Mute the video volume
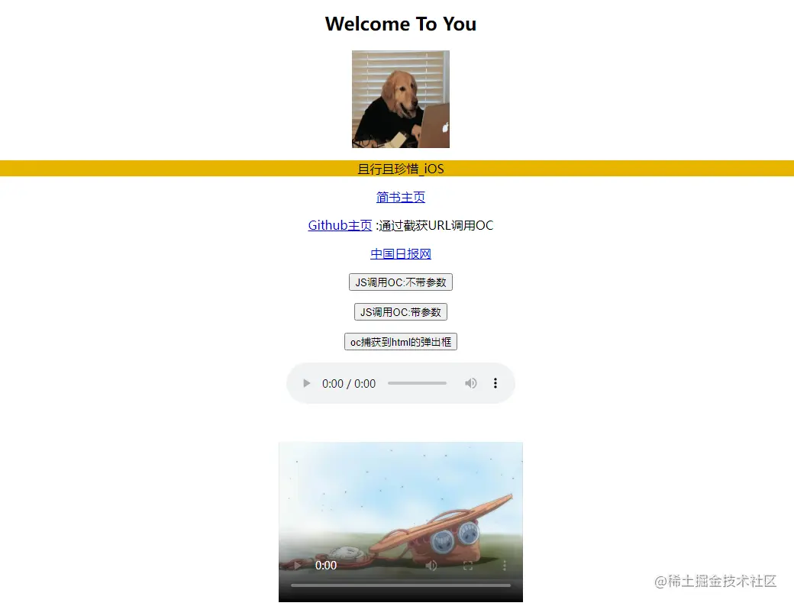 point(431,566)
